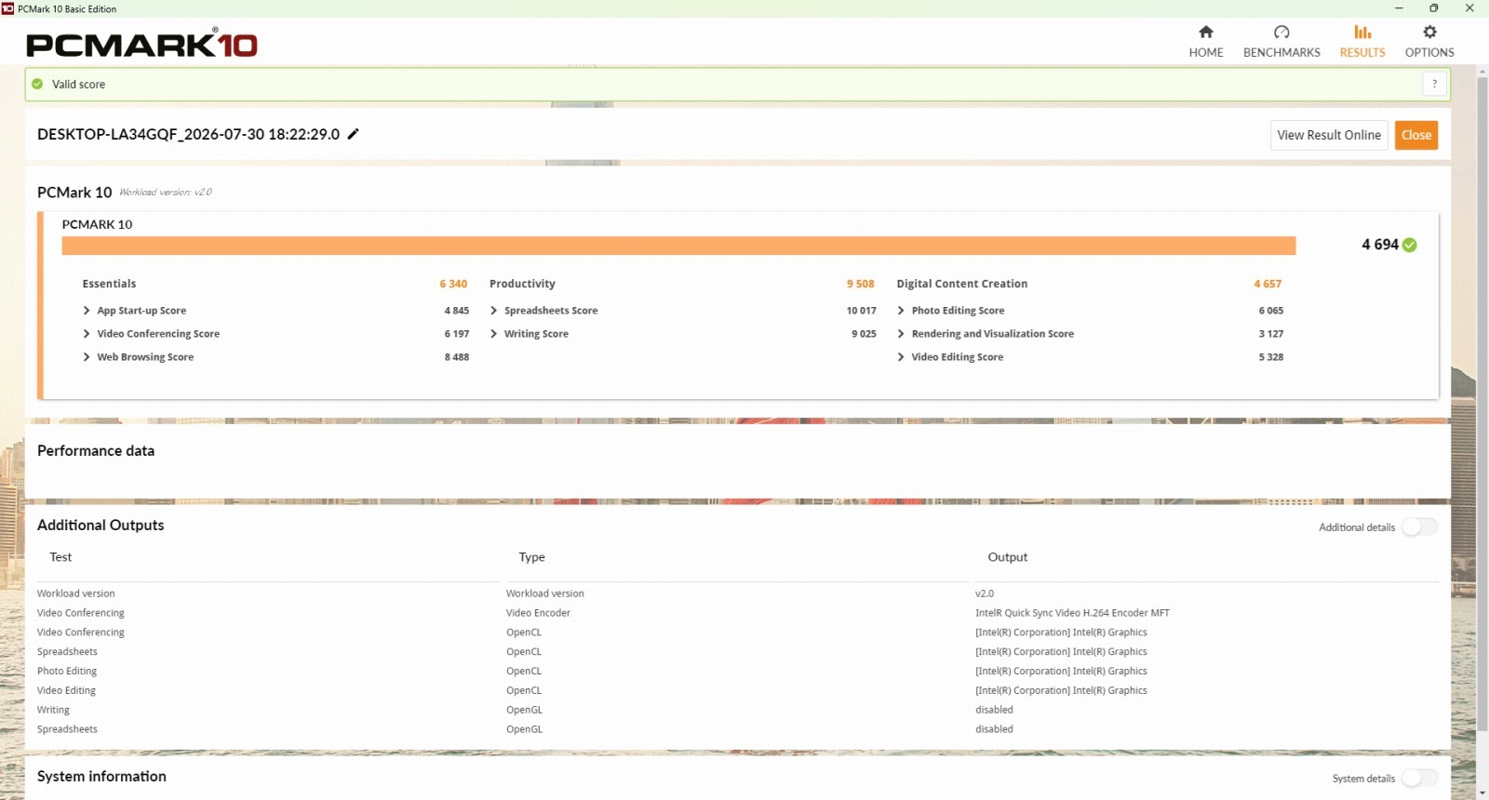
Task: Expand Video Editing Score details
Action: point(901,357)
